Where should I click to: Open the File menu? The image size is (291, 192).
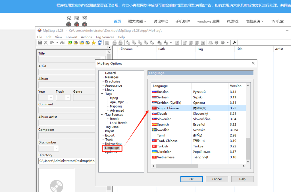(x=40, y=37)
